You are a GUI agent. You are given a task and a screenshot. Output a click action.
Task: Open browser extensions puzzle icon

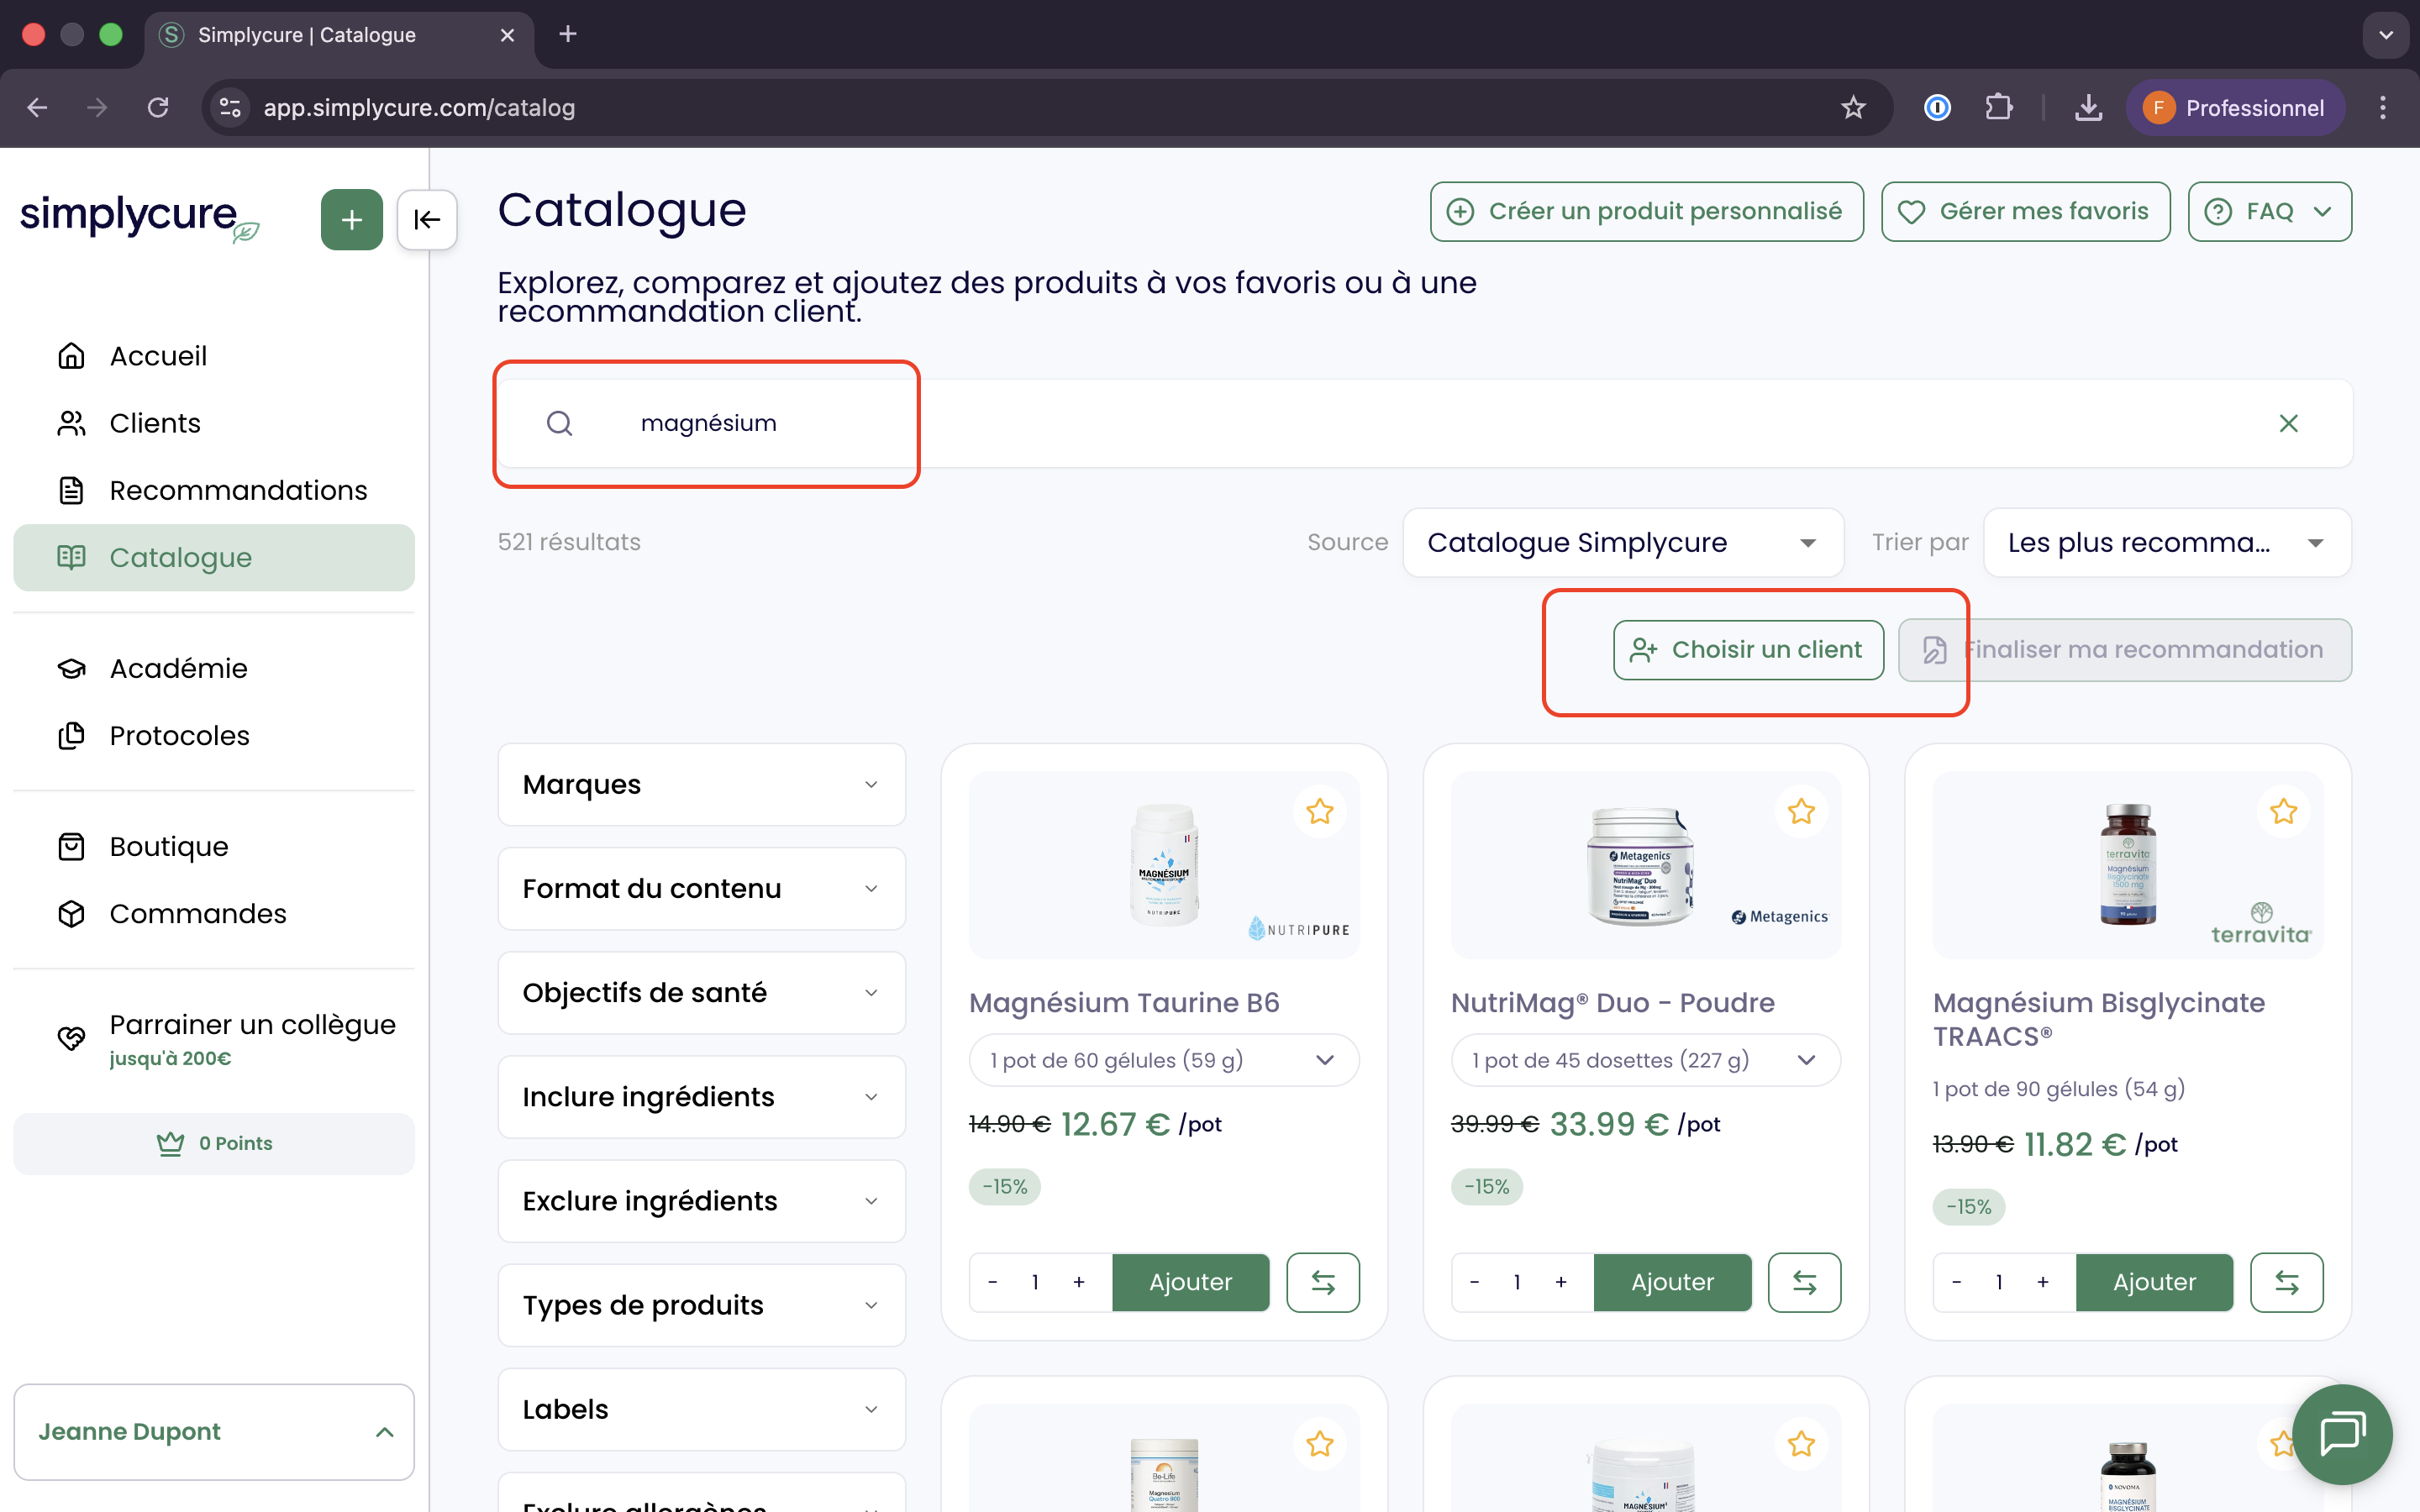[1998, 108]
